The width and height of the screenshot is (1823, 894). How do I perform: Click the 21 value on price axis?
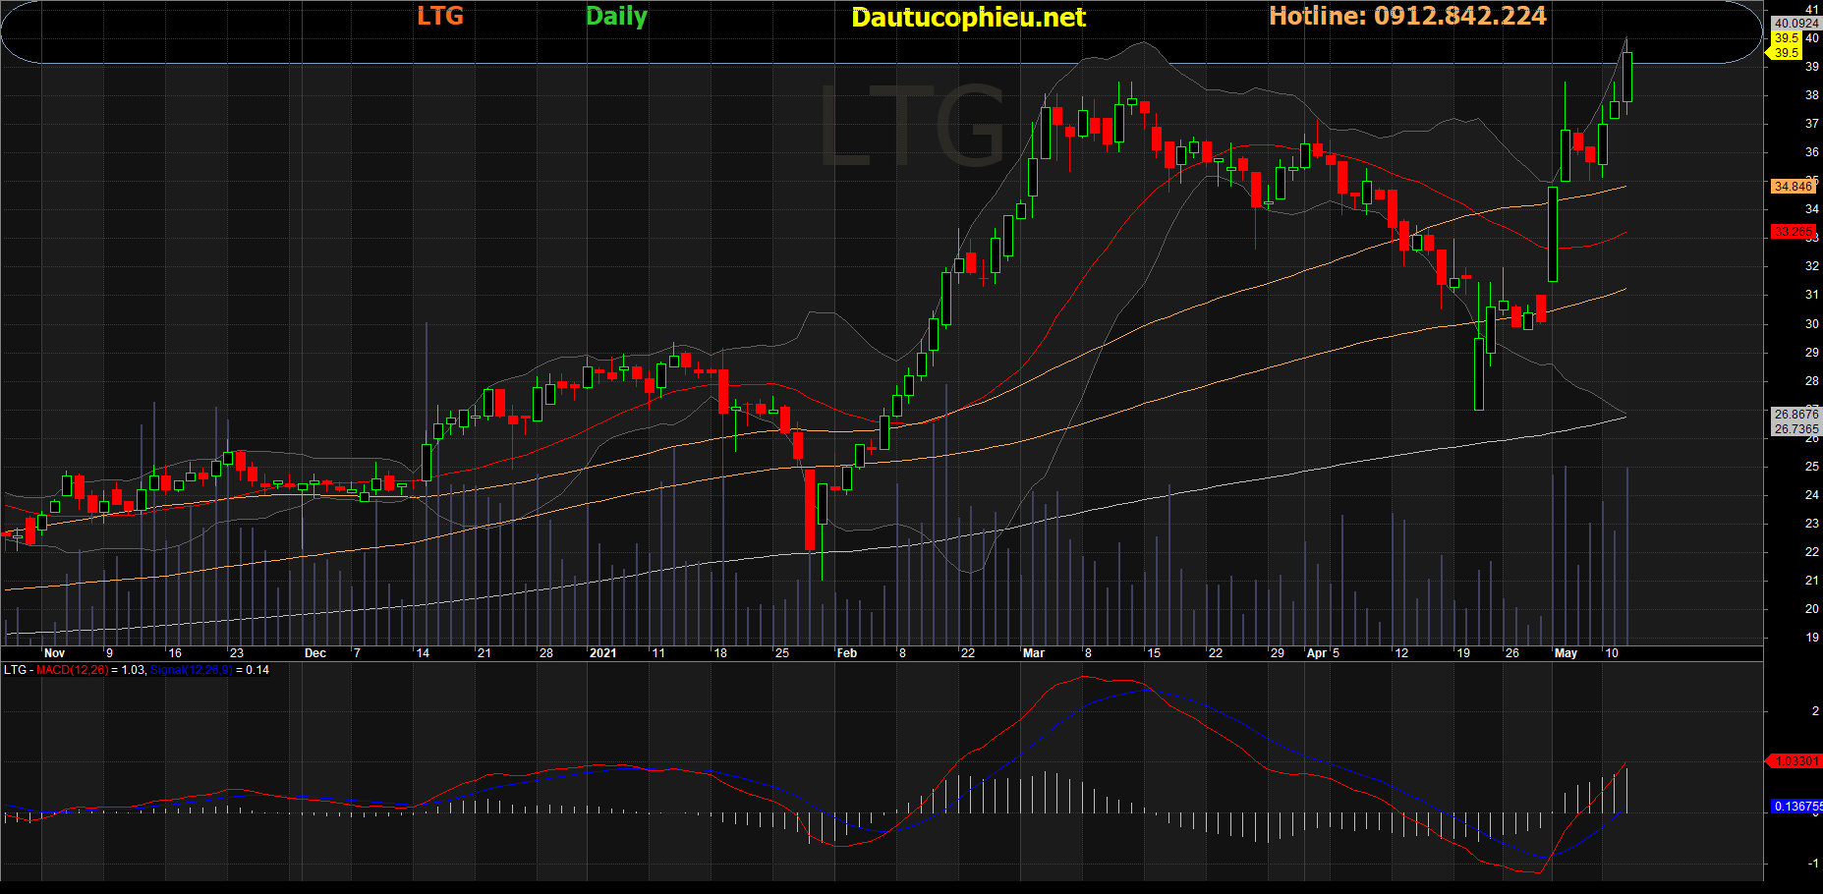click(x=1811, y=581)
